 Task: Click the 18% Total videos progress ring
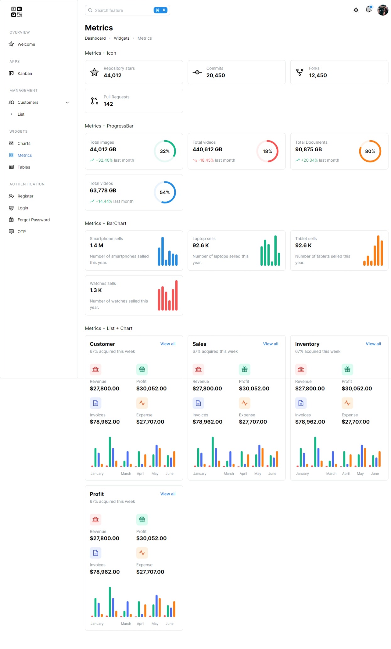tap(268, 151)
